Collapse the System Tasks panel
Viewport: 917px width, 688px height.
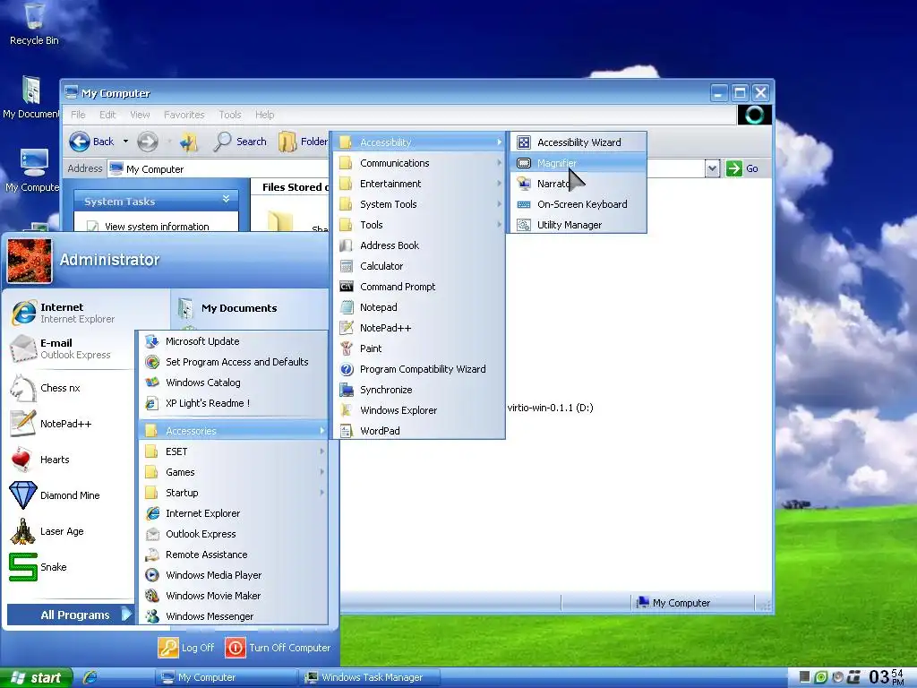(226, 200)
